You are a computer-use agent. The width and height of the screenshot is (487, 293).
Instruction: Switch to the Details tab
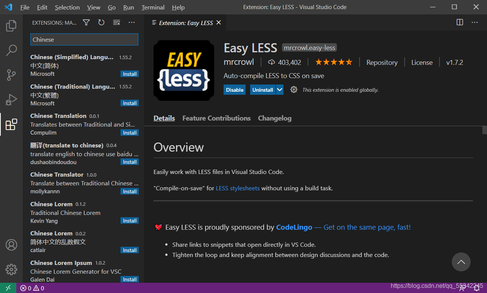point(164,118)
